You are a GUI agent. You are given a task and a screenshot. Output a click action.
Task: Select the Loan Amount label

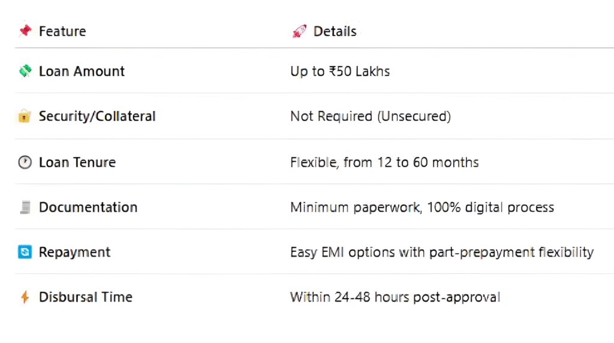82,71
